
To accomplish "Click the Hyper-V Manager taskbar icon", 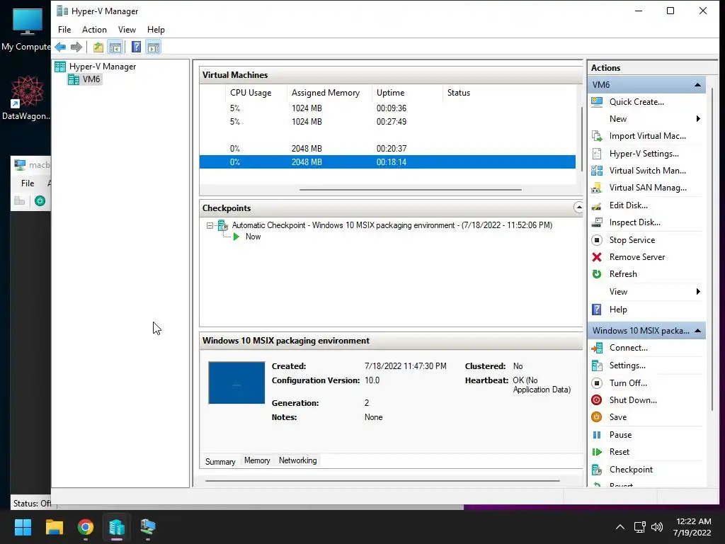I will pyautogui.click(x=117, y=527).
